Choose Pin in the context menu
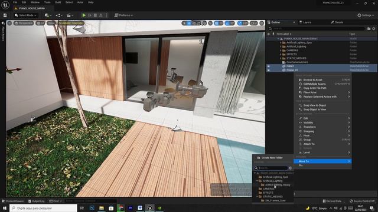Viewport: 378px width, 212px height. (323, 165)
